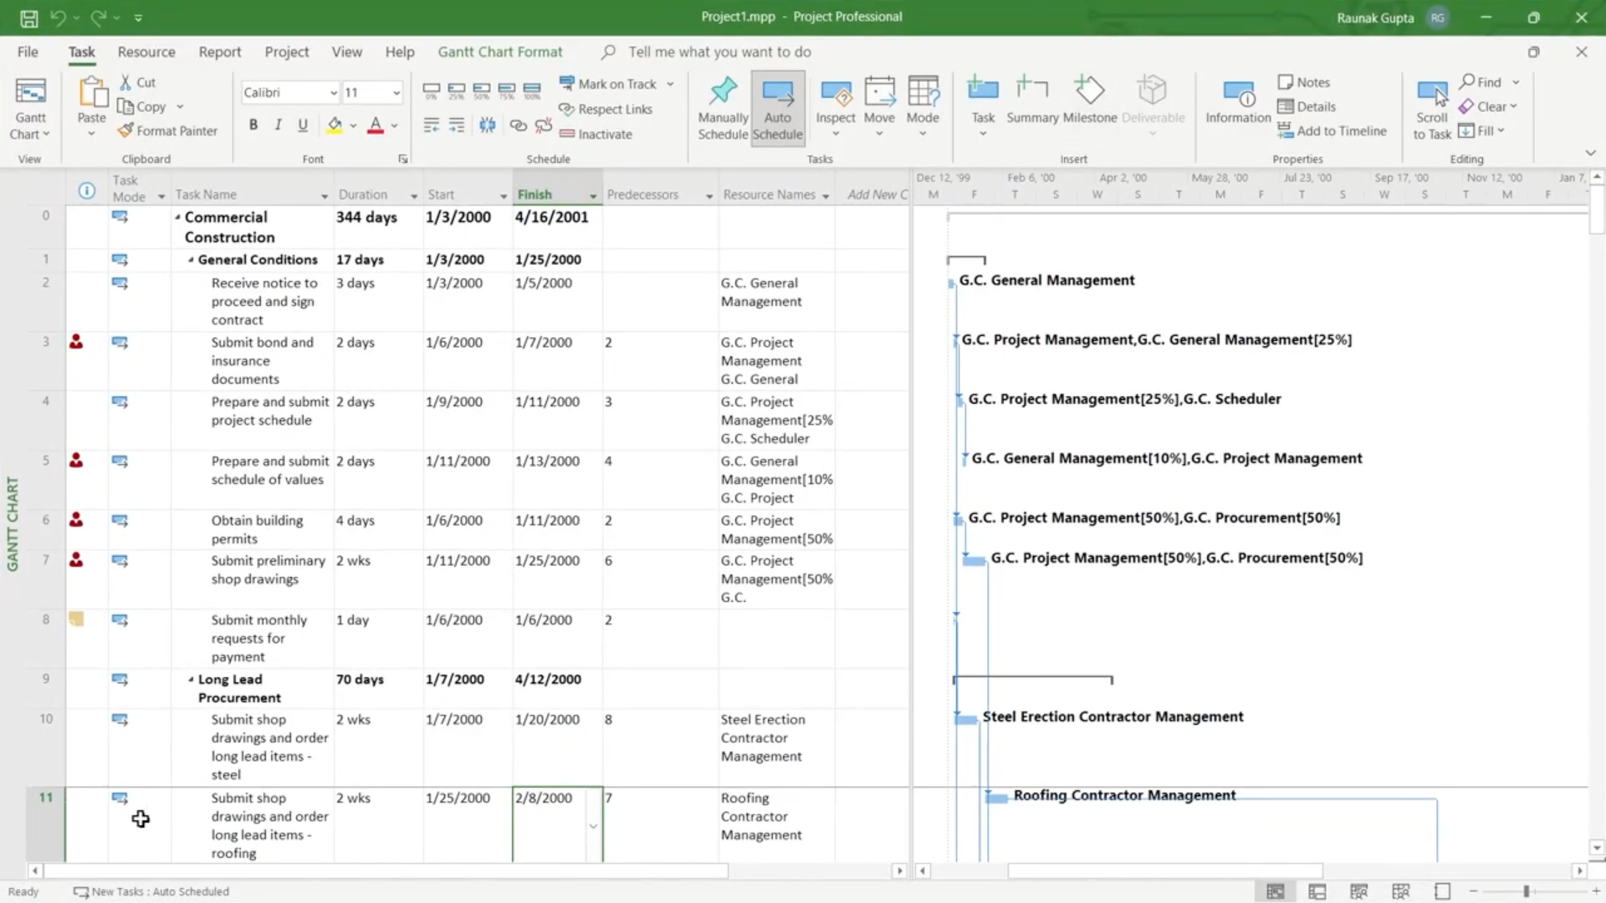Open the Finish column filter dropdown
Viewport: 1606px width, 903px height.
click(x=592, y=196)
